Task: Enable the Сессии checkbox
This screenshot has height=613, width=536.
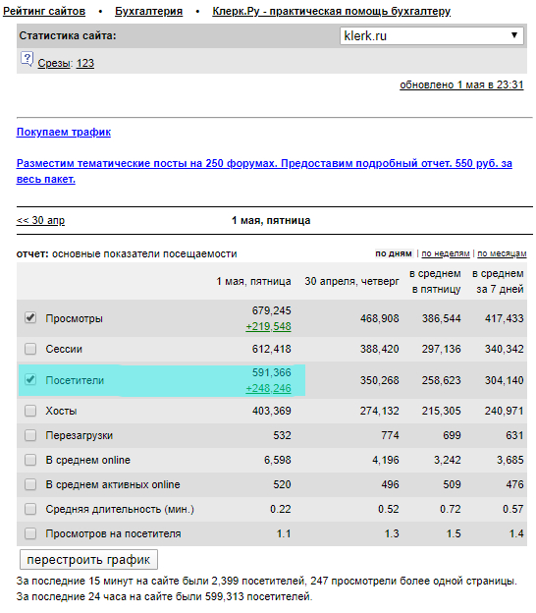Action: pos(30,349)
